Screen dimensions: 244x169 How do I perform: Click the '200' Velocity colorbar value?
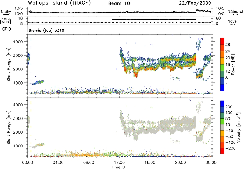coord(229,107)
